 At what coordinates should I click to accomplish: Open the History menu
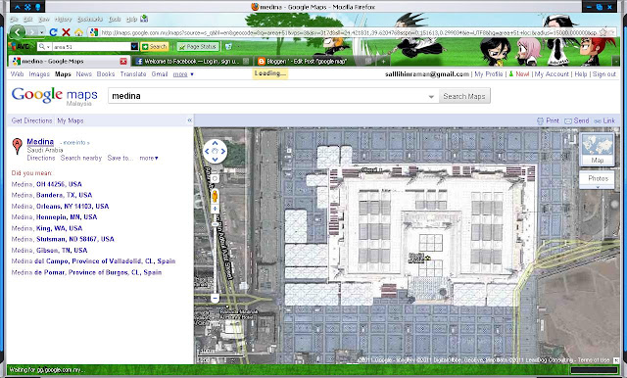pos(63,19)
